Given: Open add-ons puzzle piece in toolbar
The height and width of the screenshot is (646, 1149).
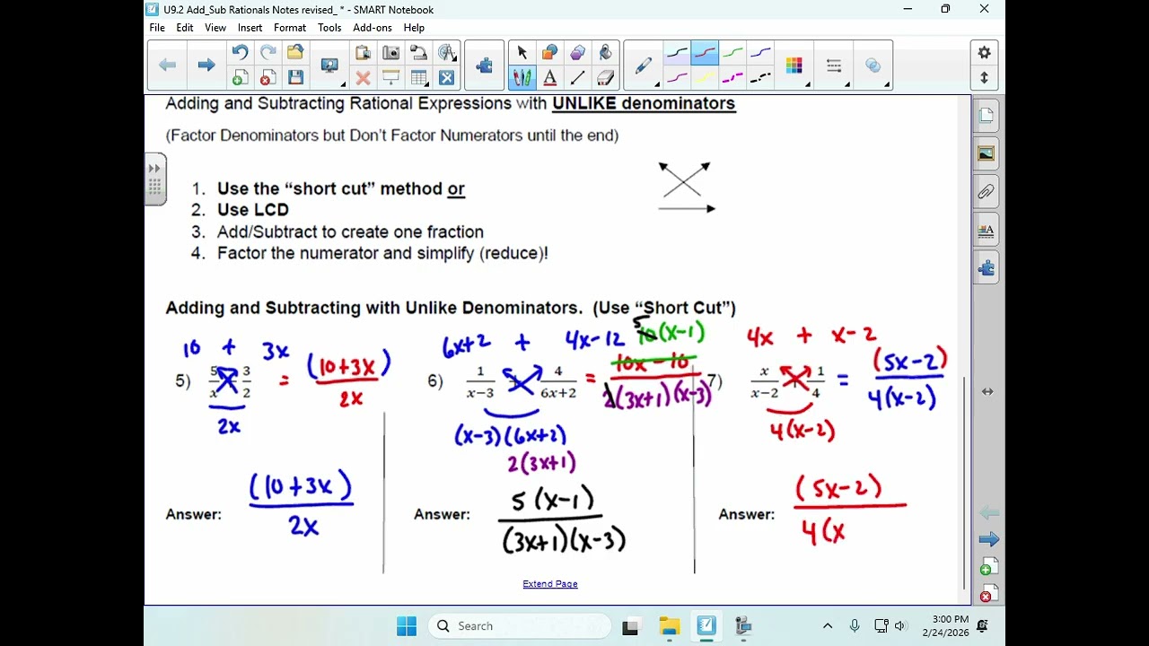Looking at the screenshot, I should (x=485, y=65).
